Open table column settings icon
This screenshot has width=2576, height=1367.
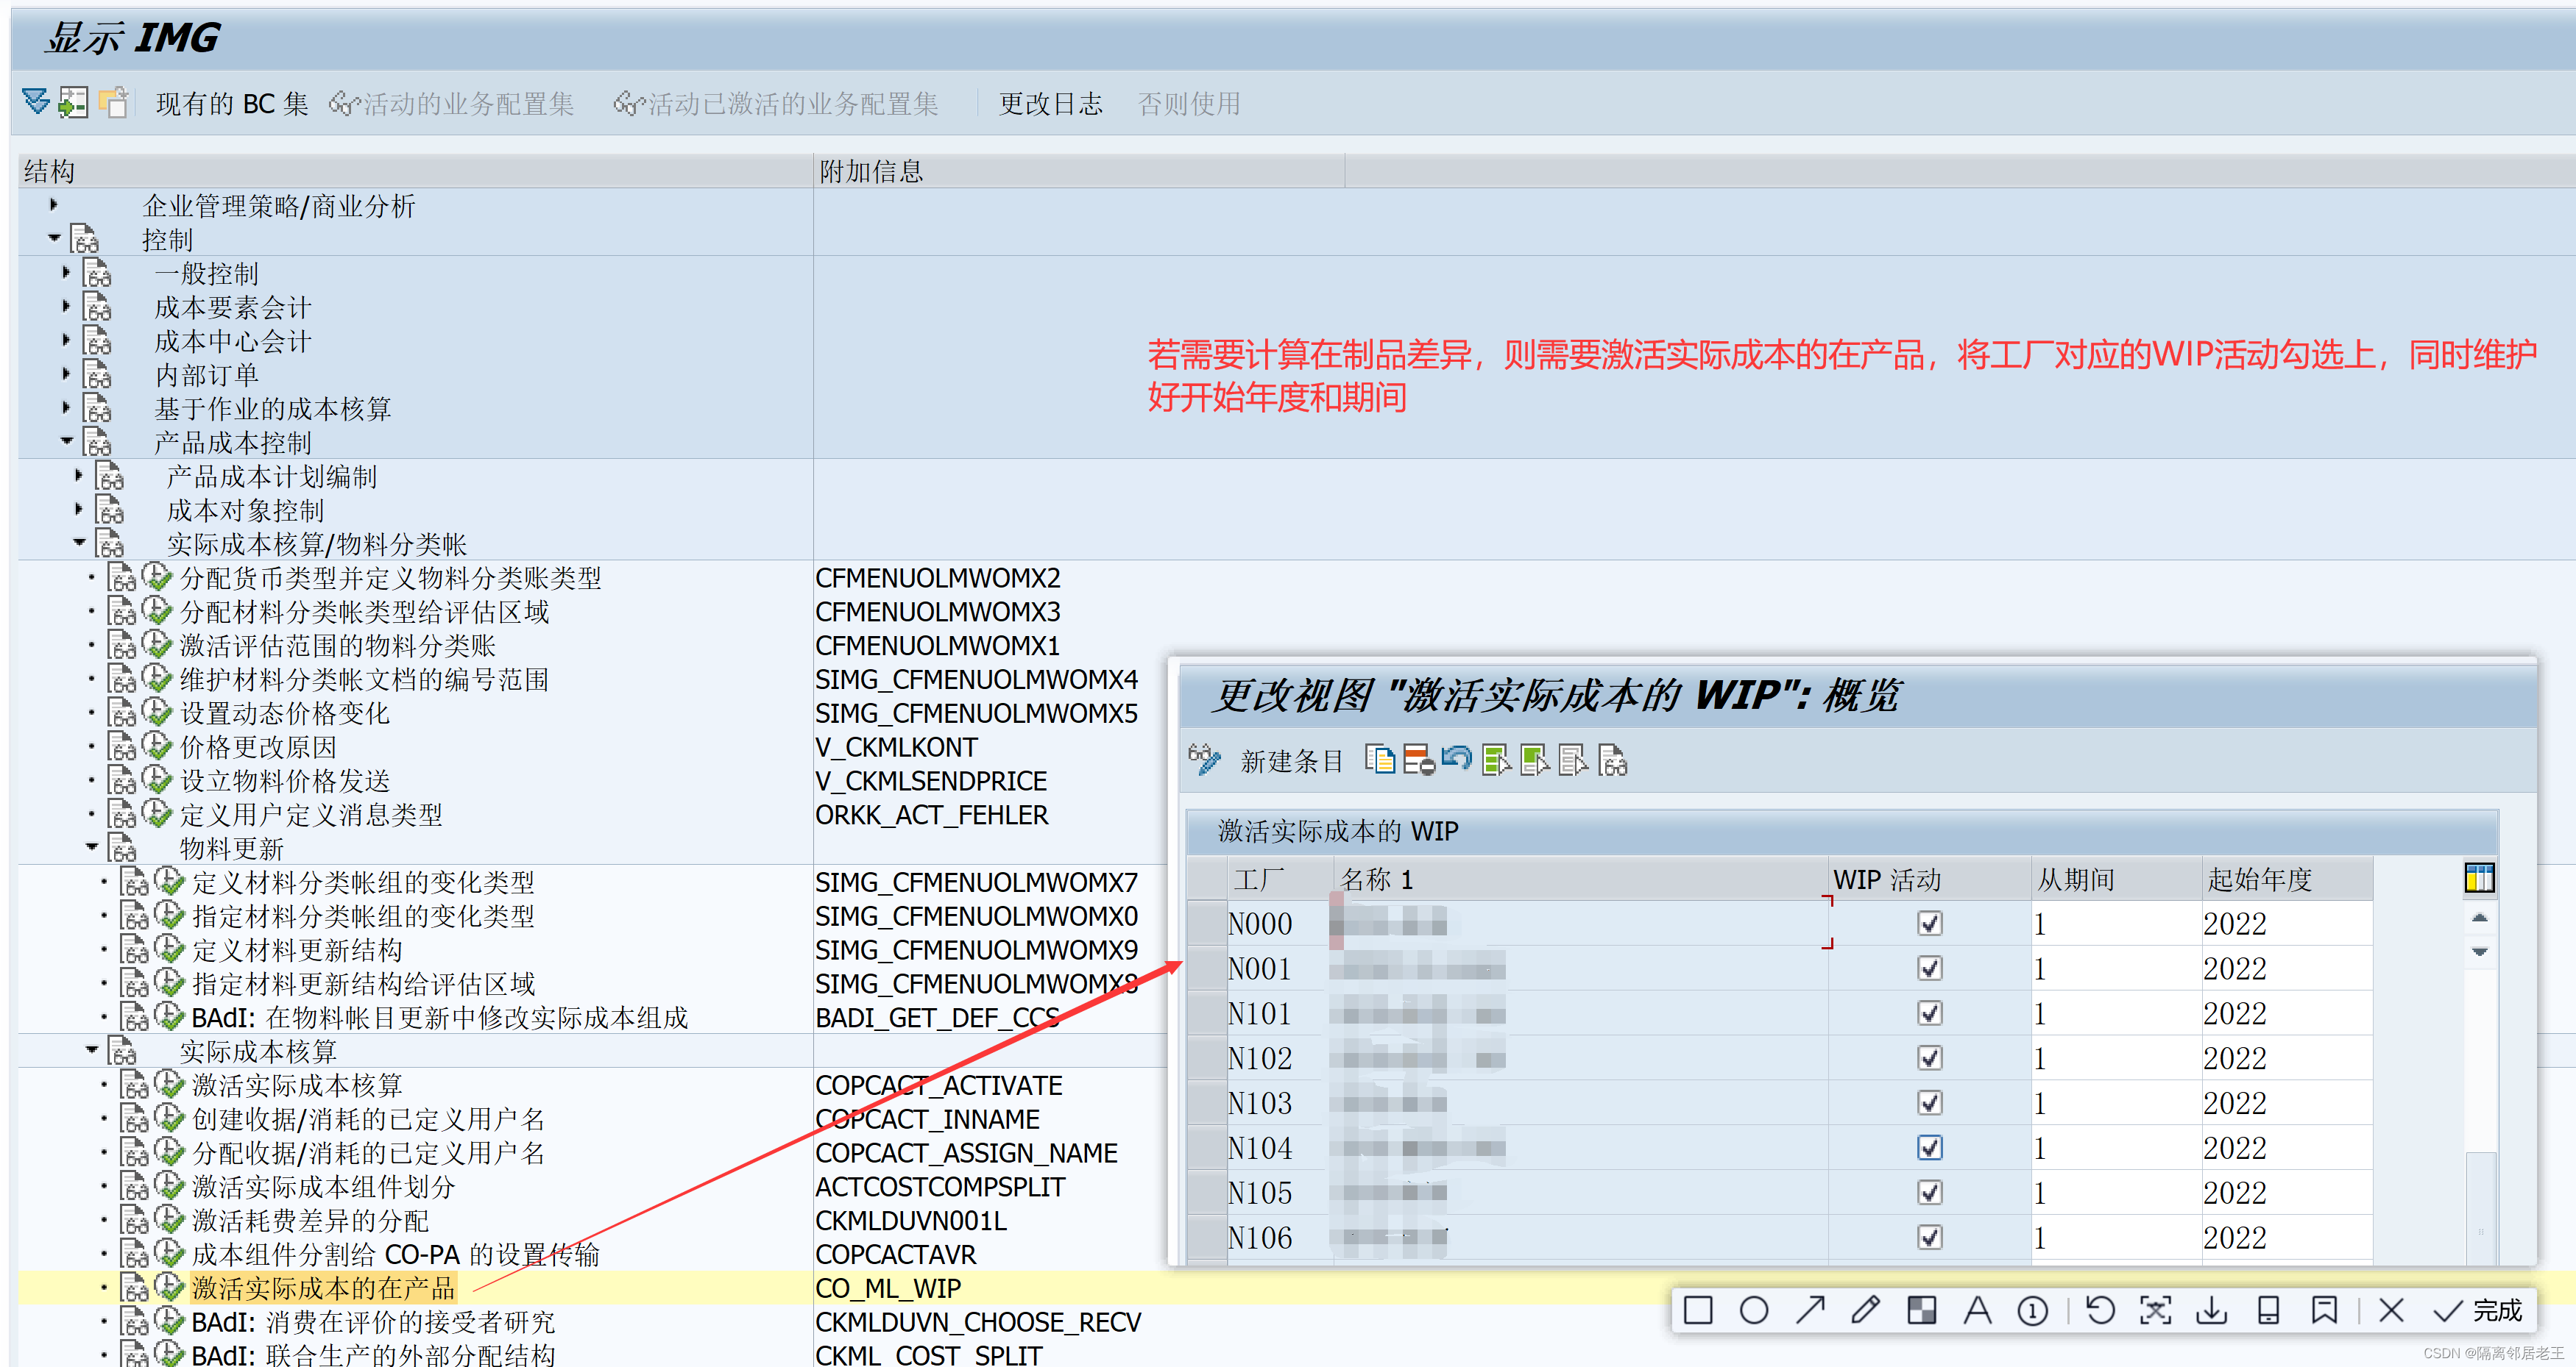pyautogui.click(x=2479, y=878)
